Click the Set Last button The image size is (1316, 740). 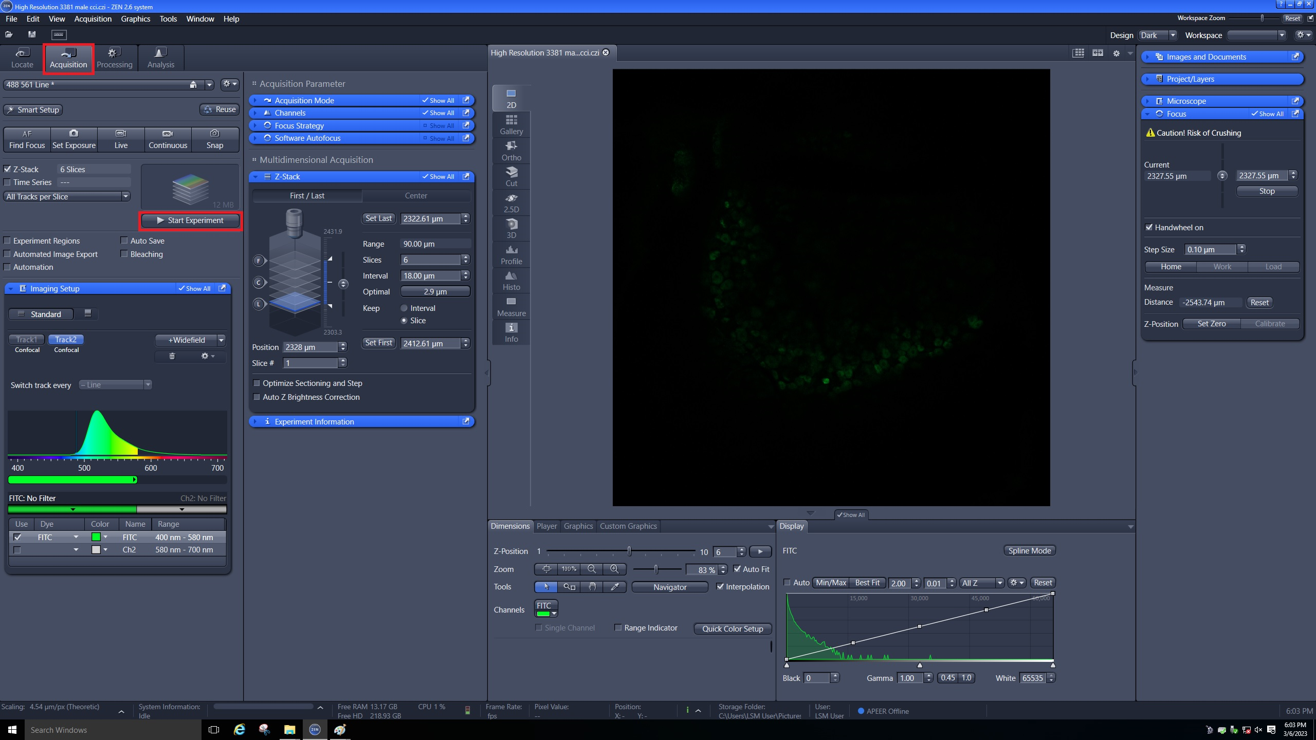coord(378,218)
